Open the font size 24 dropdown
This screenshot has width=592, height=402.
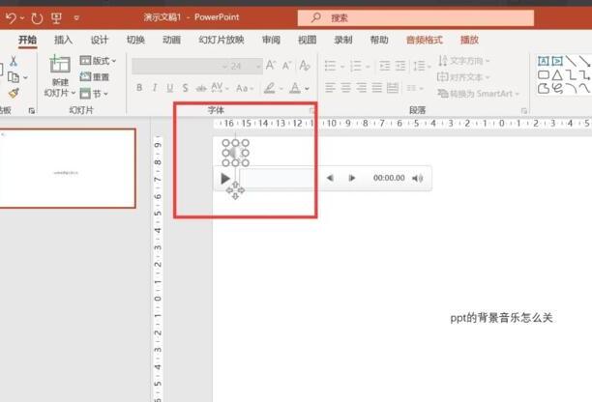coord(258,67)
